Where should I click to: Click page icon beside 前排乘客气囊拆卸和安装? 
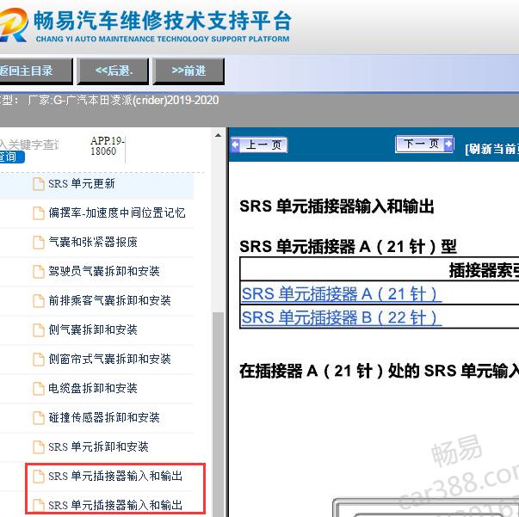click(39, 301)
